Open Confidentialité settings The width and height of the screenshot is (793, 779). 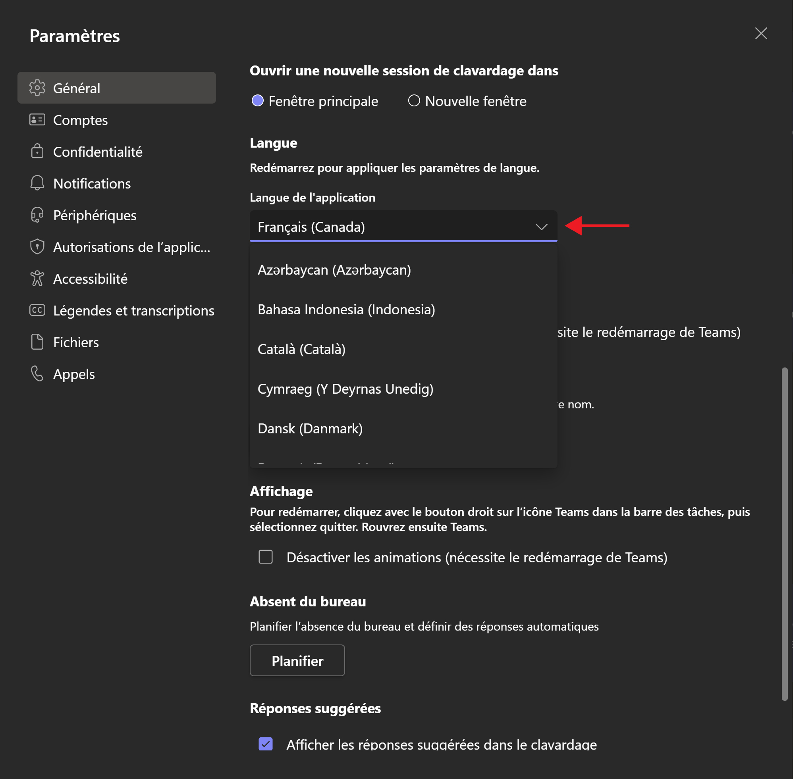pos(98,151)
